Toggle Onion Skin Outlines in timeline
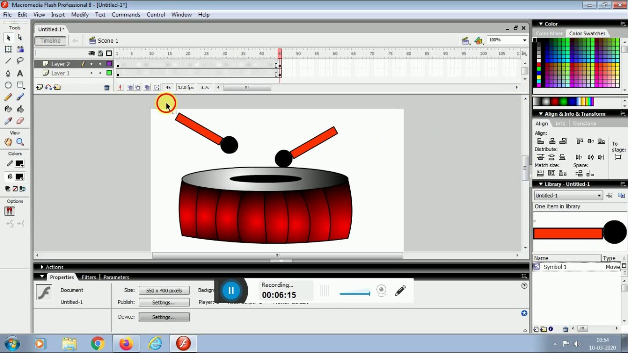Viewport: 628px width, 353px height. [138, 87]
